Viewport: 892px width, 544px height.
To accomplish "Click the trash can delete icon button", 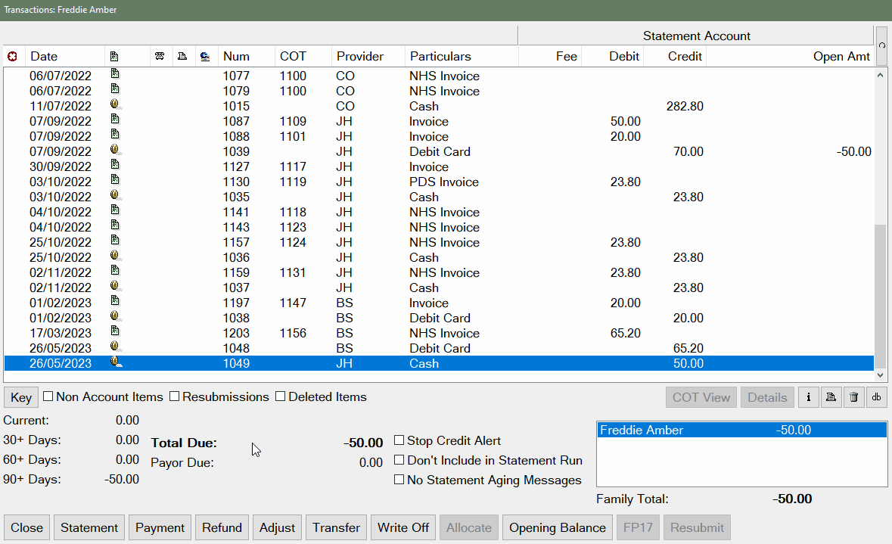I will 854,397.
